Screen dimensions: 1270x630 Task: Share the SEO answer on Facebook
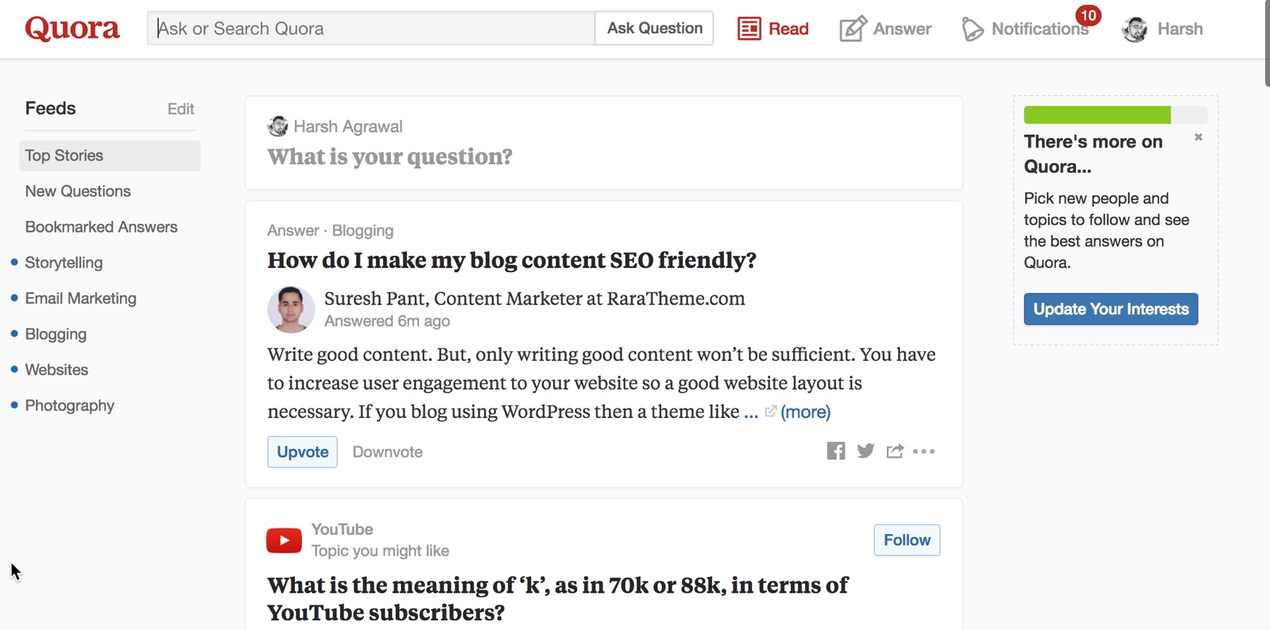836,451
